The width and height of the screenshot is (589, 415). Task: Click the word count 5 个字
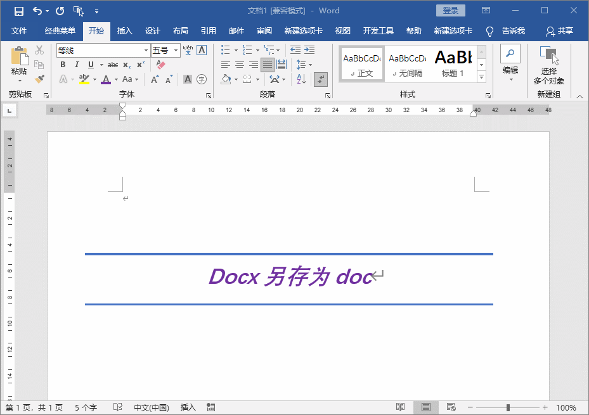[86, 407]
